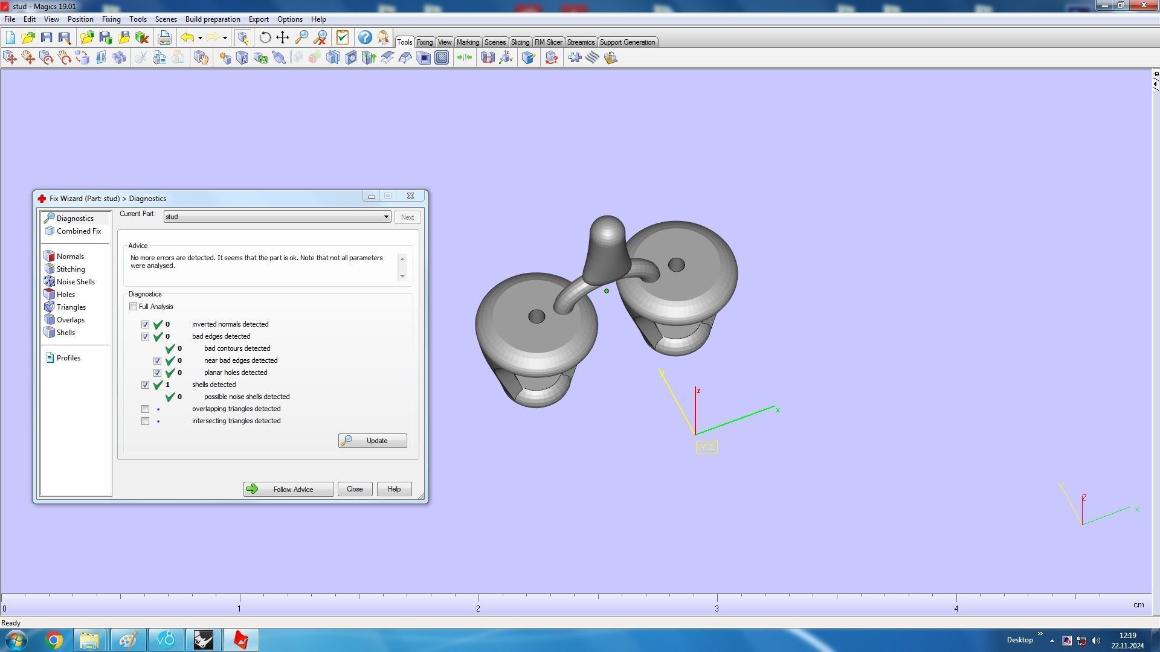The height and width of the screenshot is (652, 1160).
Task: Expand the Redo history dropdown arrow
Action: click(225, 38)
